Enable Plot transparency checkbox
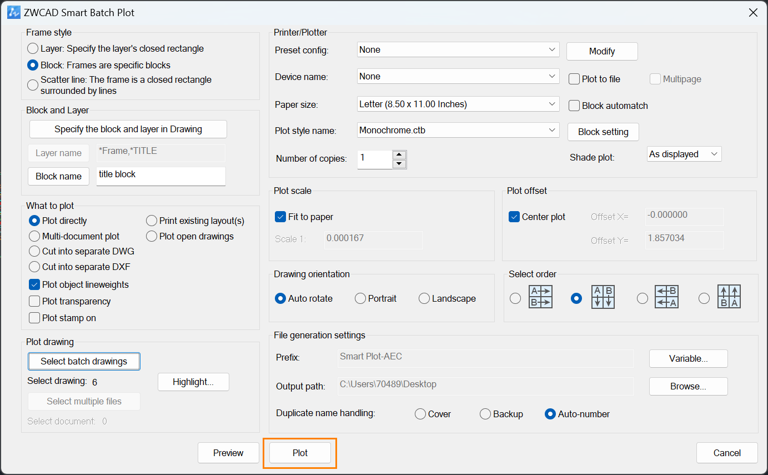 pyautogui.click(x=34, y=301)
